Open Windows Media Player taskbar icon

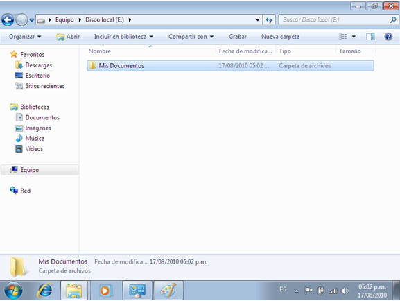105,291
